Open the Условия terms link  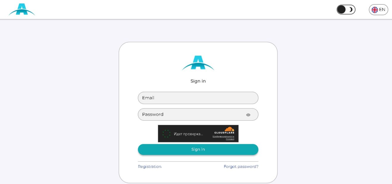click(x=230, y=139)
